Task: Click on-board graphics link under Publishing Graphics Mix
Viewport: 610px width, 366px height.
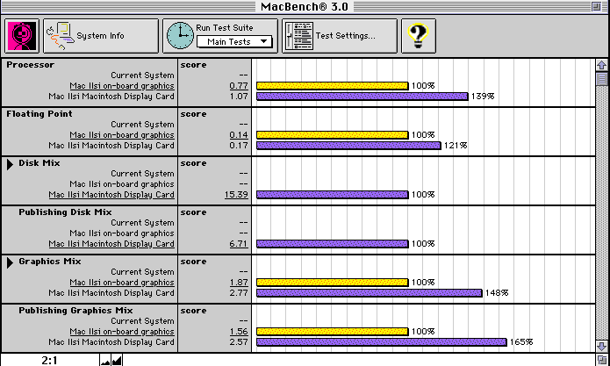Action: (x=122, y=332)
